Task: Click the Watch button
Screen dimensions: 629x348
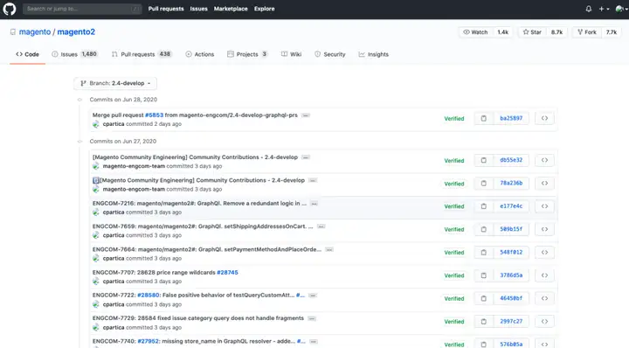Action: click(475, 32)
